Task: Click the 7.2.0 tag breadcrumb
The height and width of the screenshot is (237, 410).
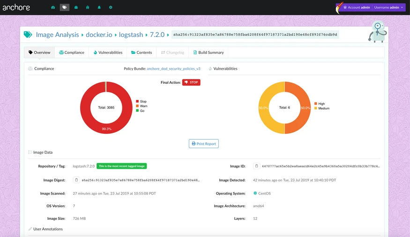Action: point(157,35)
